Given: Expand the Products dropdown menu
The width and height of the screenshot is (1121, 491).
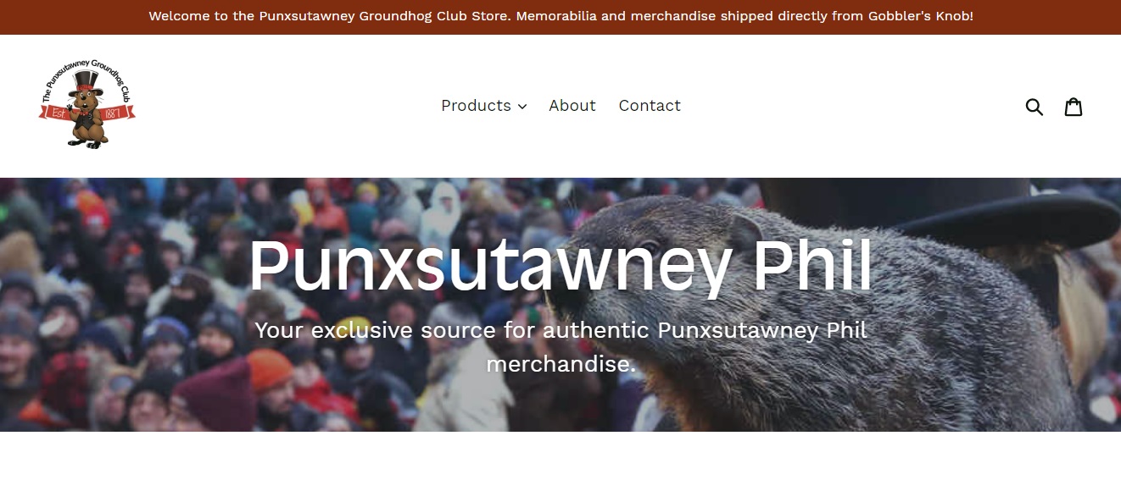Looking at the screenshot, I should pyautogui.click(x=483, y=106).
